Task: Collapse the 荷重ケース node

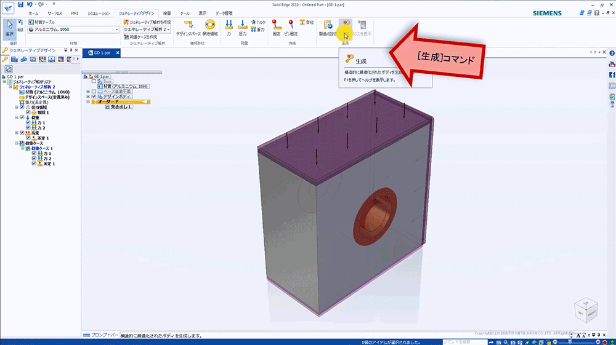Action: pyautogui.click(x=17, y=143)
